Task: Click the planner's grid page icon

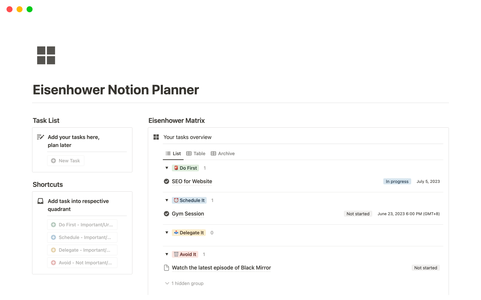Action: point(46,55)
